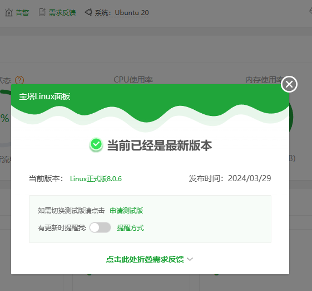Image resolution: width=312 pixels, height=291 pixels.
Task: Toggle the 有更新时提醒我 update reminder switch
Action: pyautogui.click(x=100, y=227)
